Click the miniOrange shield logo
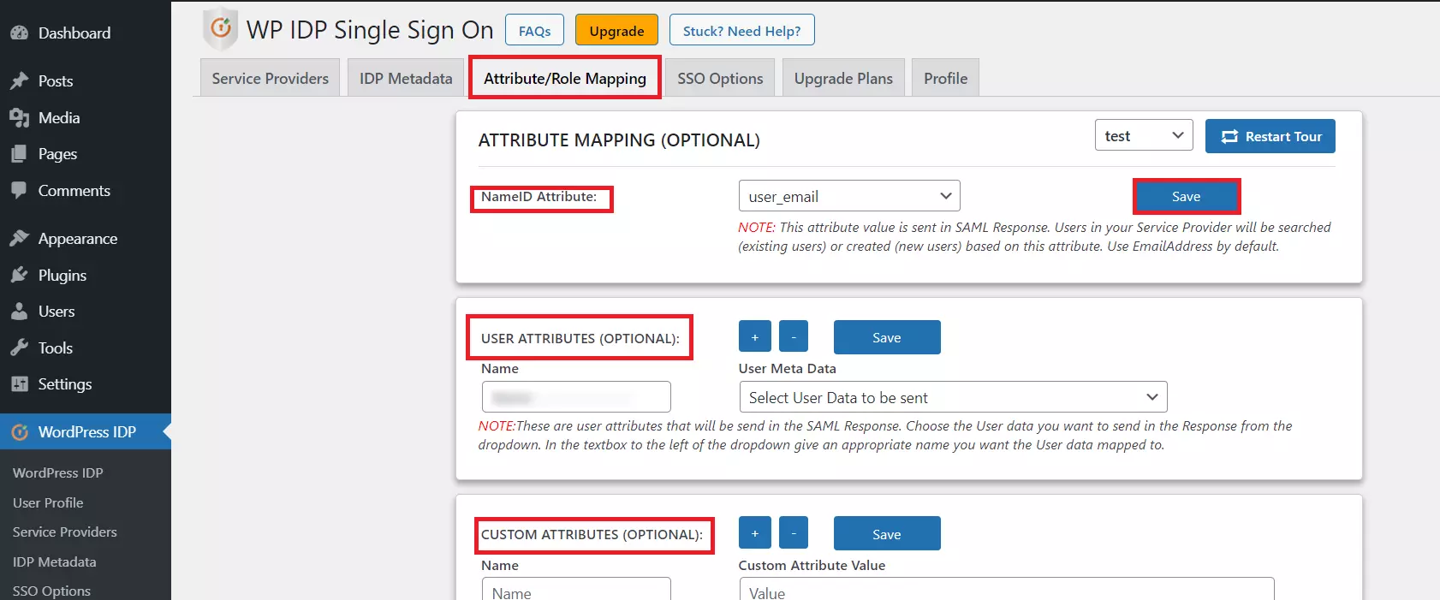Screen dimensions: 1440x600 [220, 29]
